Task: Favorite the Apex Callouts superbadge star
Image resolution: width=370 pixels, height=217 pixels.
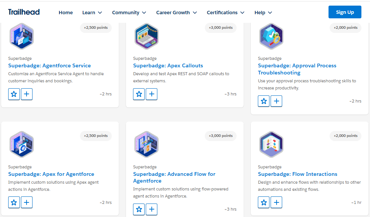Action: (x=139, y=94)
